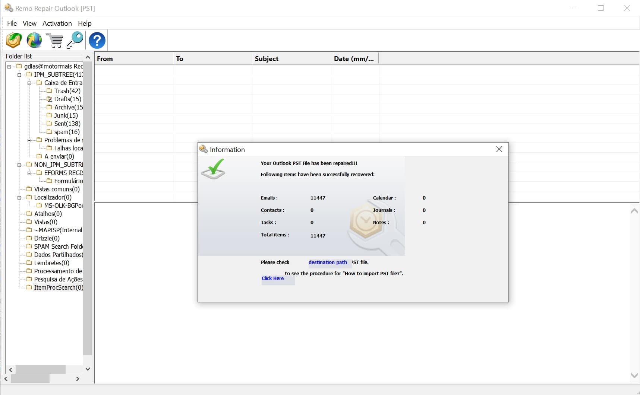Screen dimensions: 640x395
Task: Open the Sent(138) folder
Action: [67, 124]
